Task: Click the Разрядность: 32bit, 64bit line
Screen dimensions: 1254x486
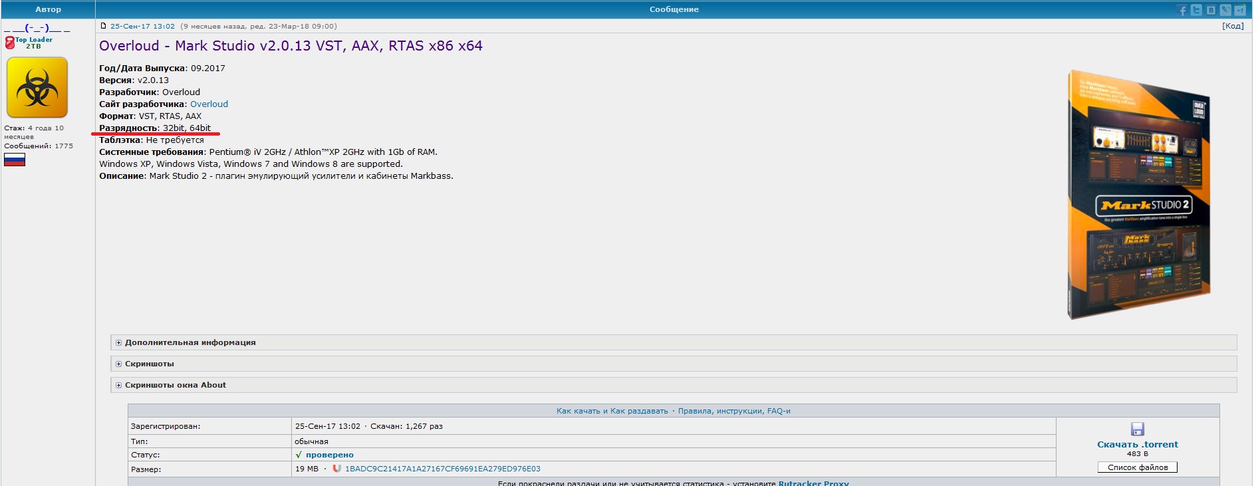Action: point(155,128)
